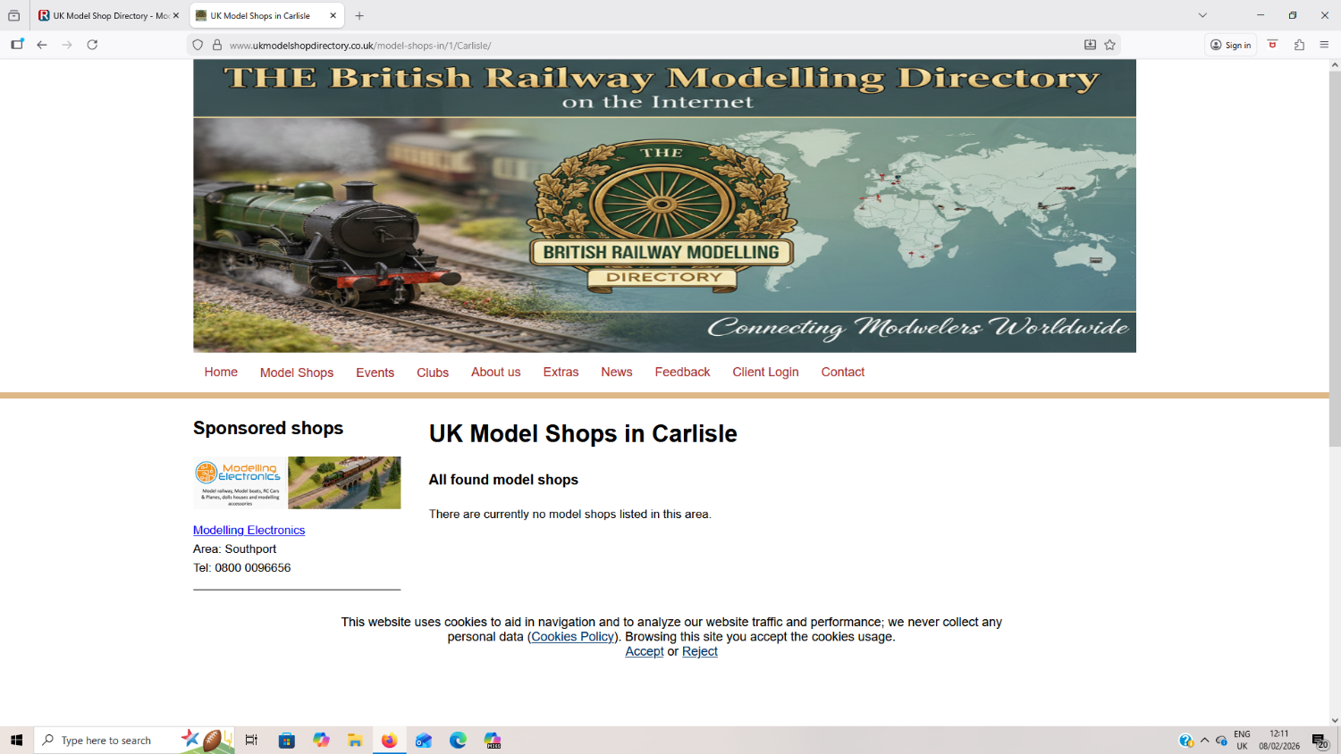Click Firefox icon in taskbar
Screen dimensions: 1341x754
389,741
